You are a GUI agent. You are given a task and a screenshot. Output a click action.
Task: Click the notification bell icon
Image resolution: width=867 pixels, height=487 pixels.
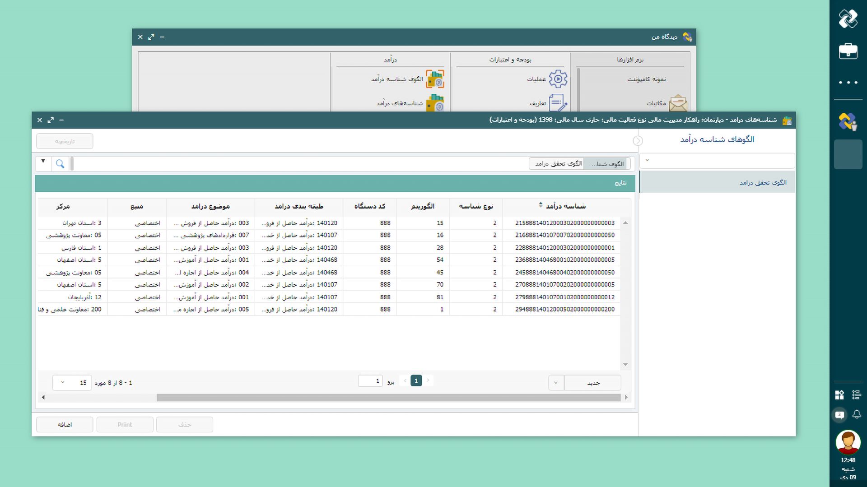(x=856, y=414)
